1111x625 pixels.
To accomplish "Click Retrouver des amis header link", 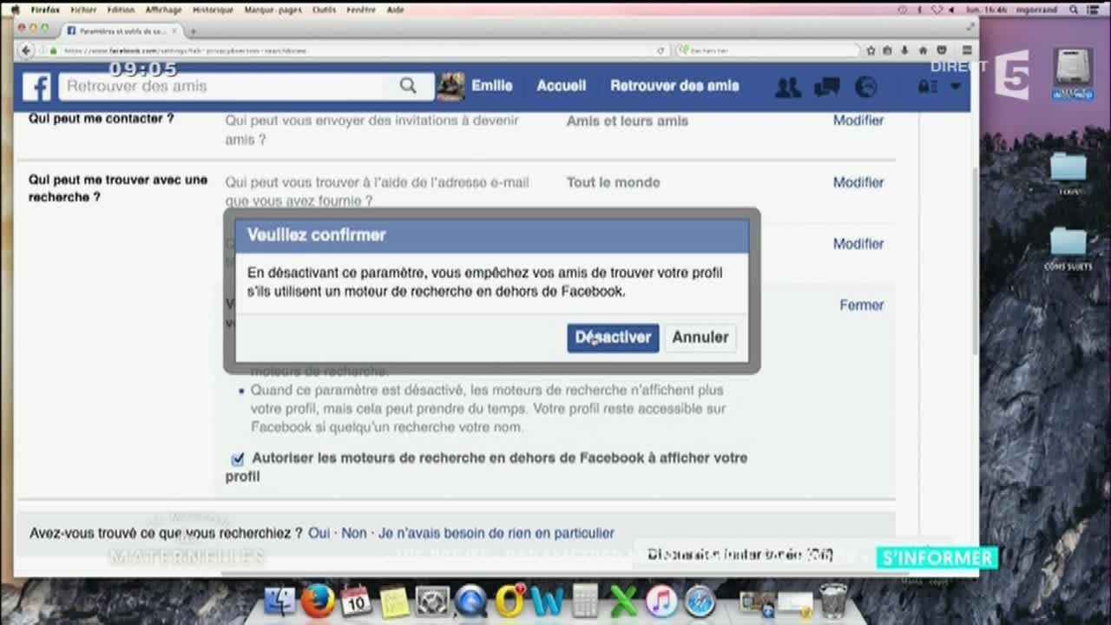I will pos(674,86).
